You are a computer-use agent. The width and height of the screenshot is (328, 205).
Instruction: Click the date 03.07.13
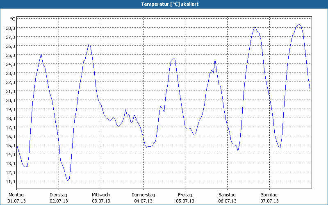(x=101, y=201)
